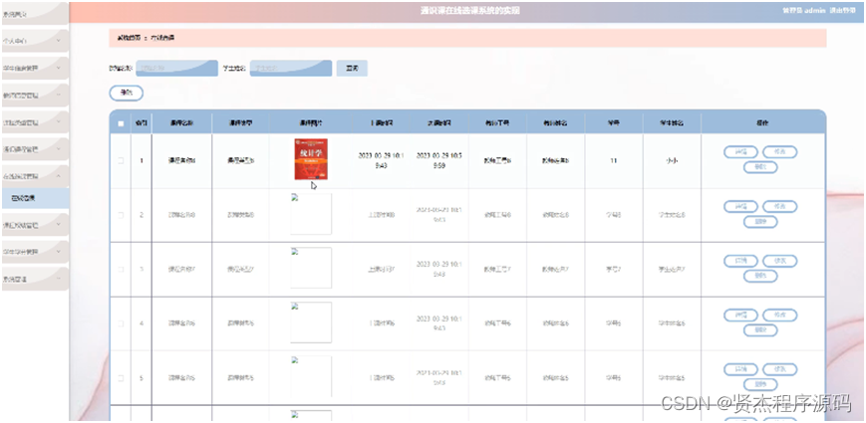Click the 删除 button in row 3
The height and width of the screenshot is (423, 866).
(x=760, y=276)
